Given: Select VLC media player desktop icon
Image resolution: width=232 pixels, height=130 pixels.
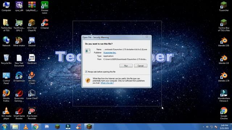Looking at the screenshot, I should (x=6, y=113).
